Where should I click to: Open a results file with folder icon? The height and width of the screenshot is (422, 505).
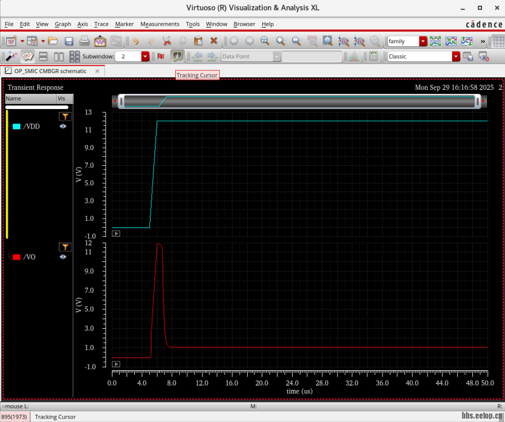pos(53,41)
